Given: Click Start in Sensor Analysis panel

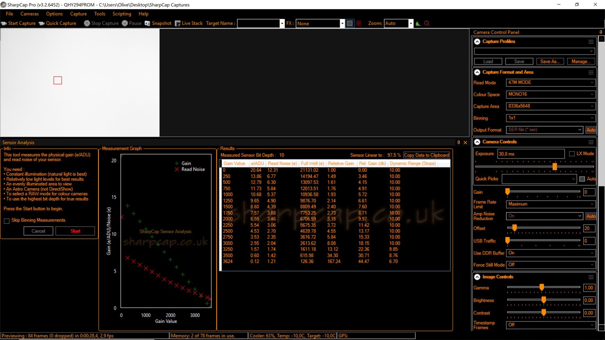Looking at the screenshot, I should pos(75,231).
